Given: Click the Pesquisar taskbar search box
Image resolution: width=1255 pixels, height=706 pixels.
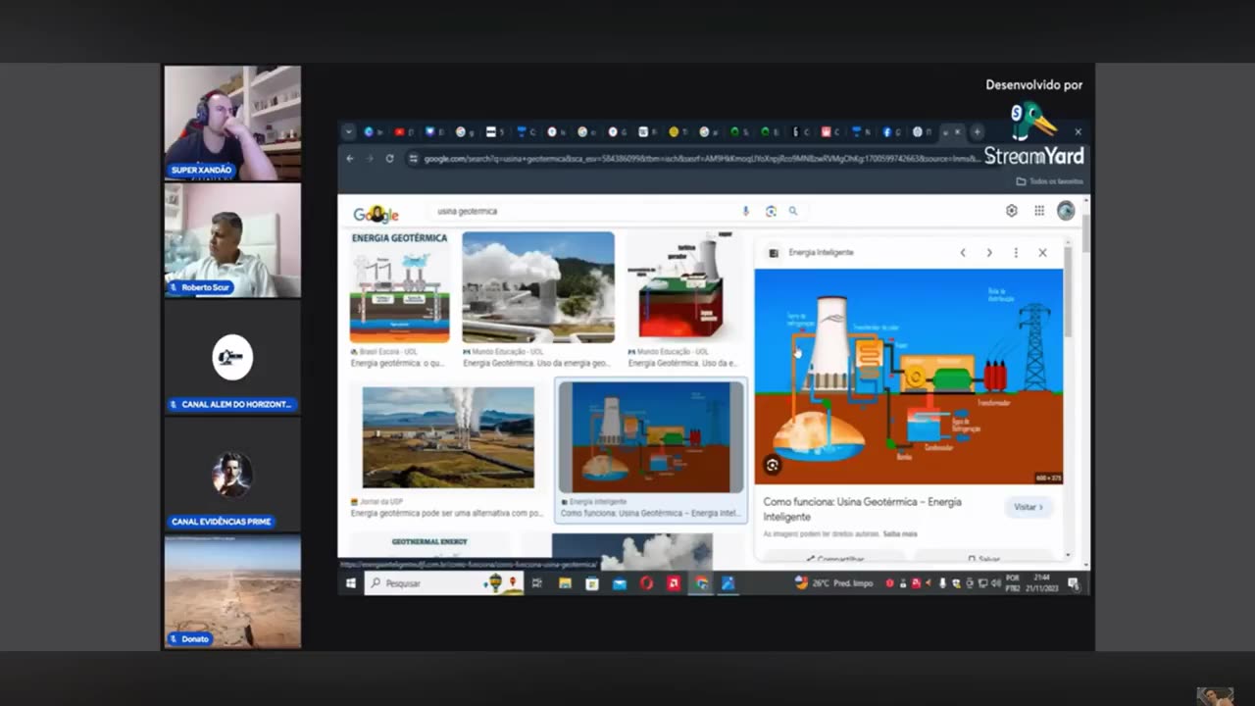Looking at the screenshot, I should click(x=445, y=583).
